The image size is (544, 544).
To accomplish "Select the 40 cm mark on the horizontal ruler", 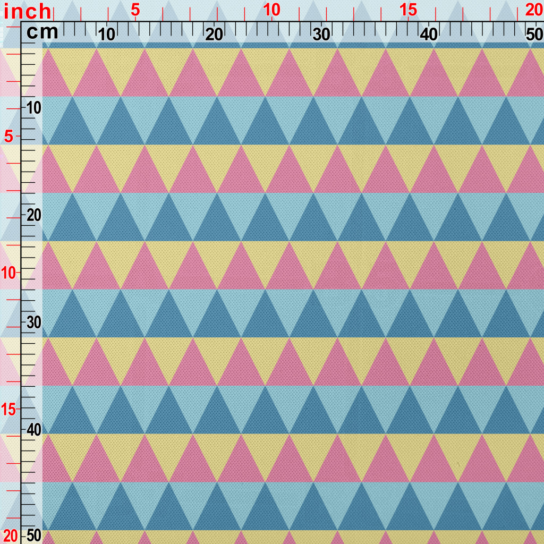I will click(429, 35).
